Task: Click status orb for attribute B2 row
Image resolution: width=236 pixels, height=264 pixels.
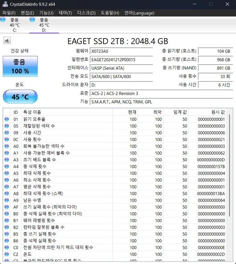Action: (x=7, y=227)
